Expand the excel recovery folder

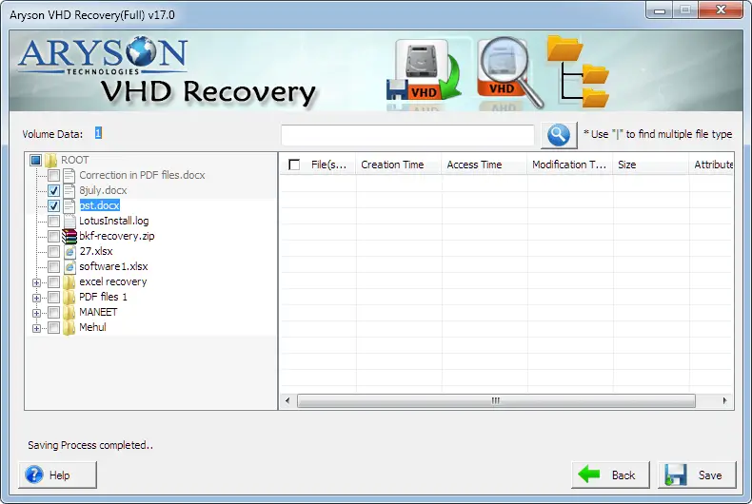point(36,282)
